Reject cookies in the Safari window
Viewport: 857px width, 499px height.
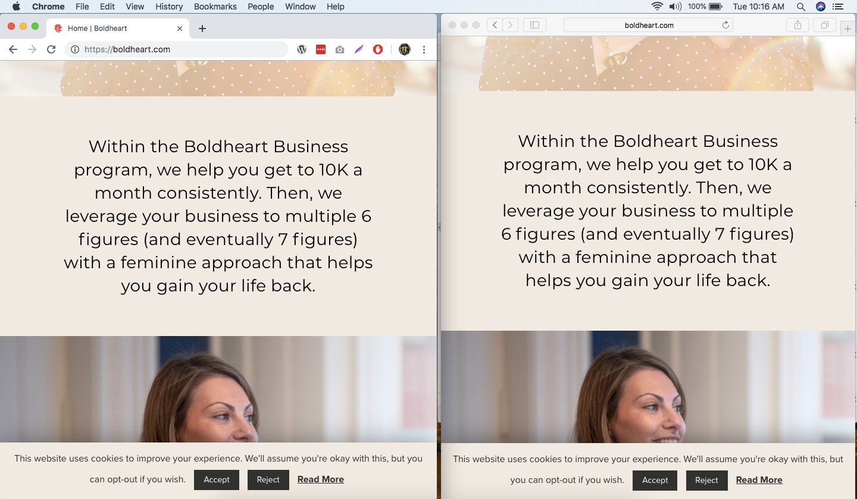pyautogui.click(x=706, y=480)
